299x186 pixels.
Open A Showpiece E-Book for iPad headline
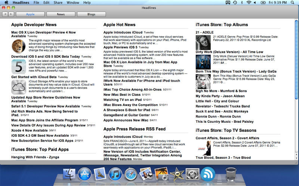point(127,110)
